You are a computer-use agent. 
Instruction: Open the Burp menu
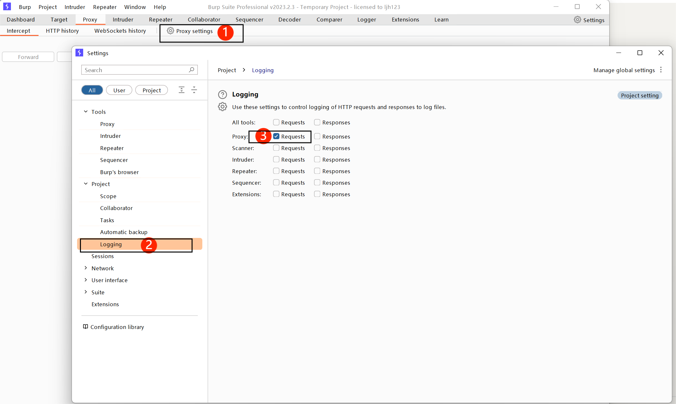pyautogui.click(x=25, y=7)
